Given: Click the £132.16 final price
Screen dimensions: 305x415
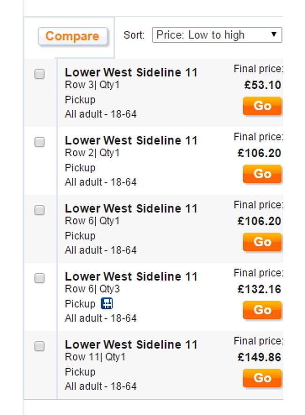Looking at the screenshot, I should [259, 289].
